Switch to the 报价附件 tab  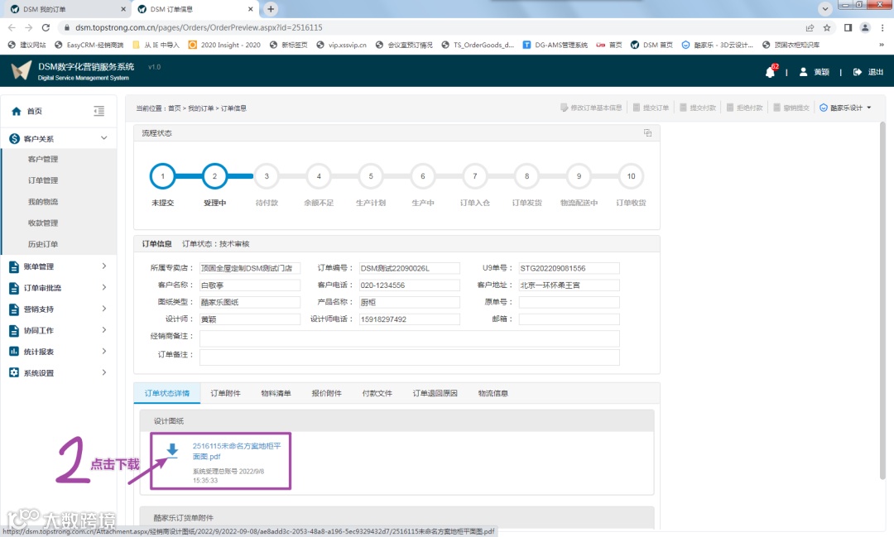(327, 393)
